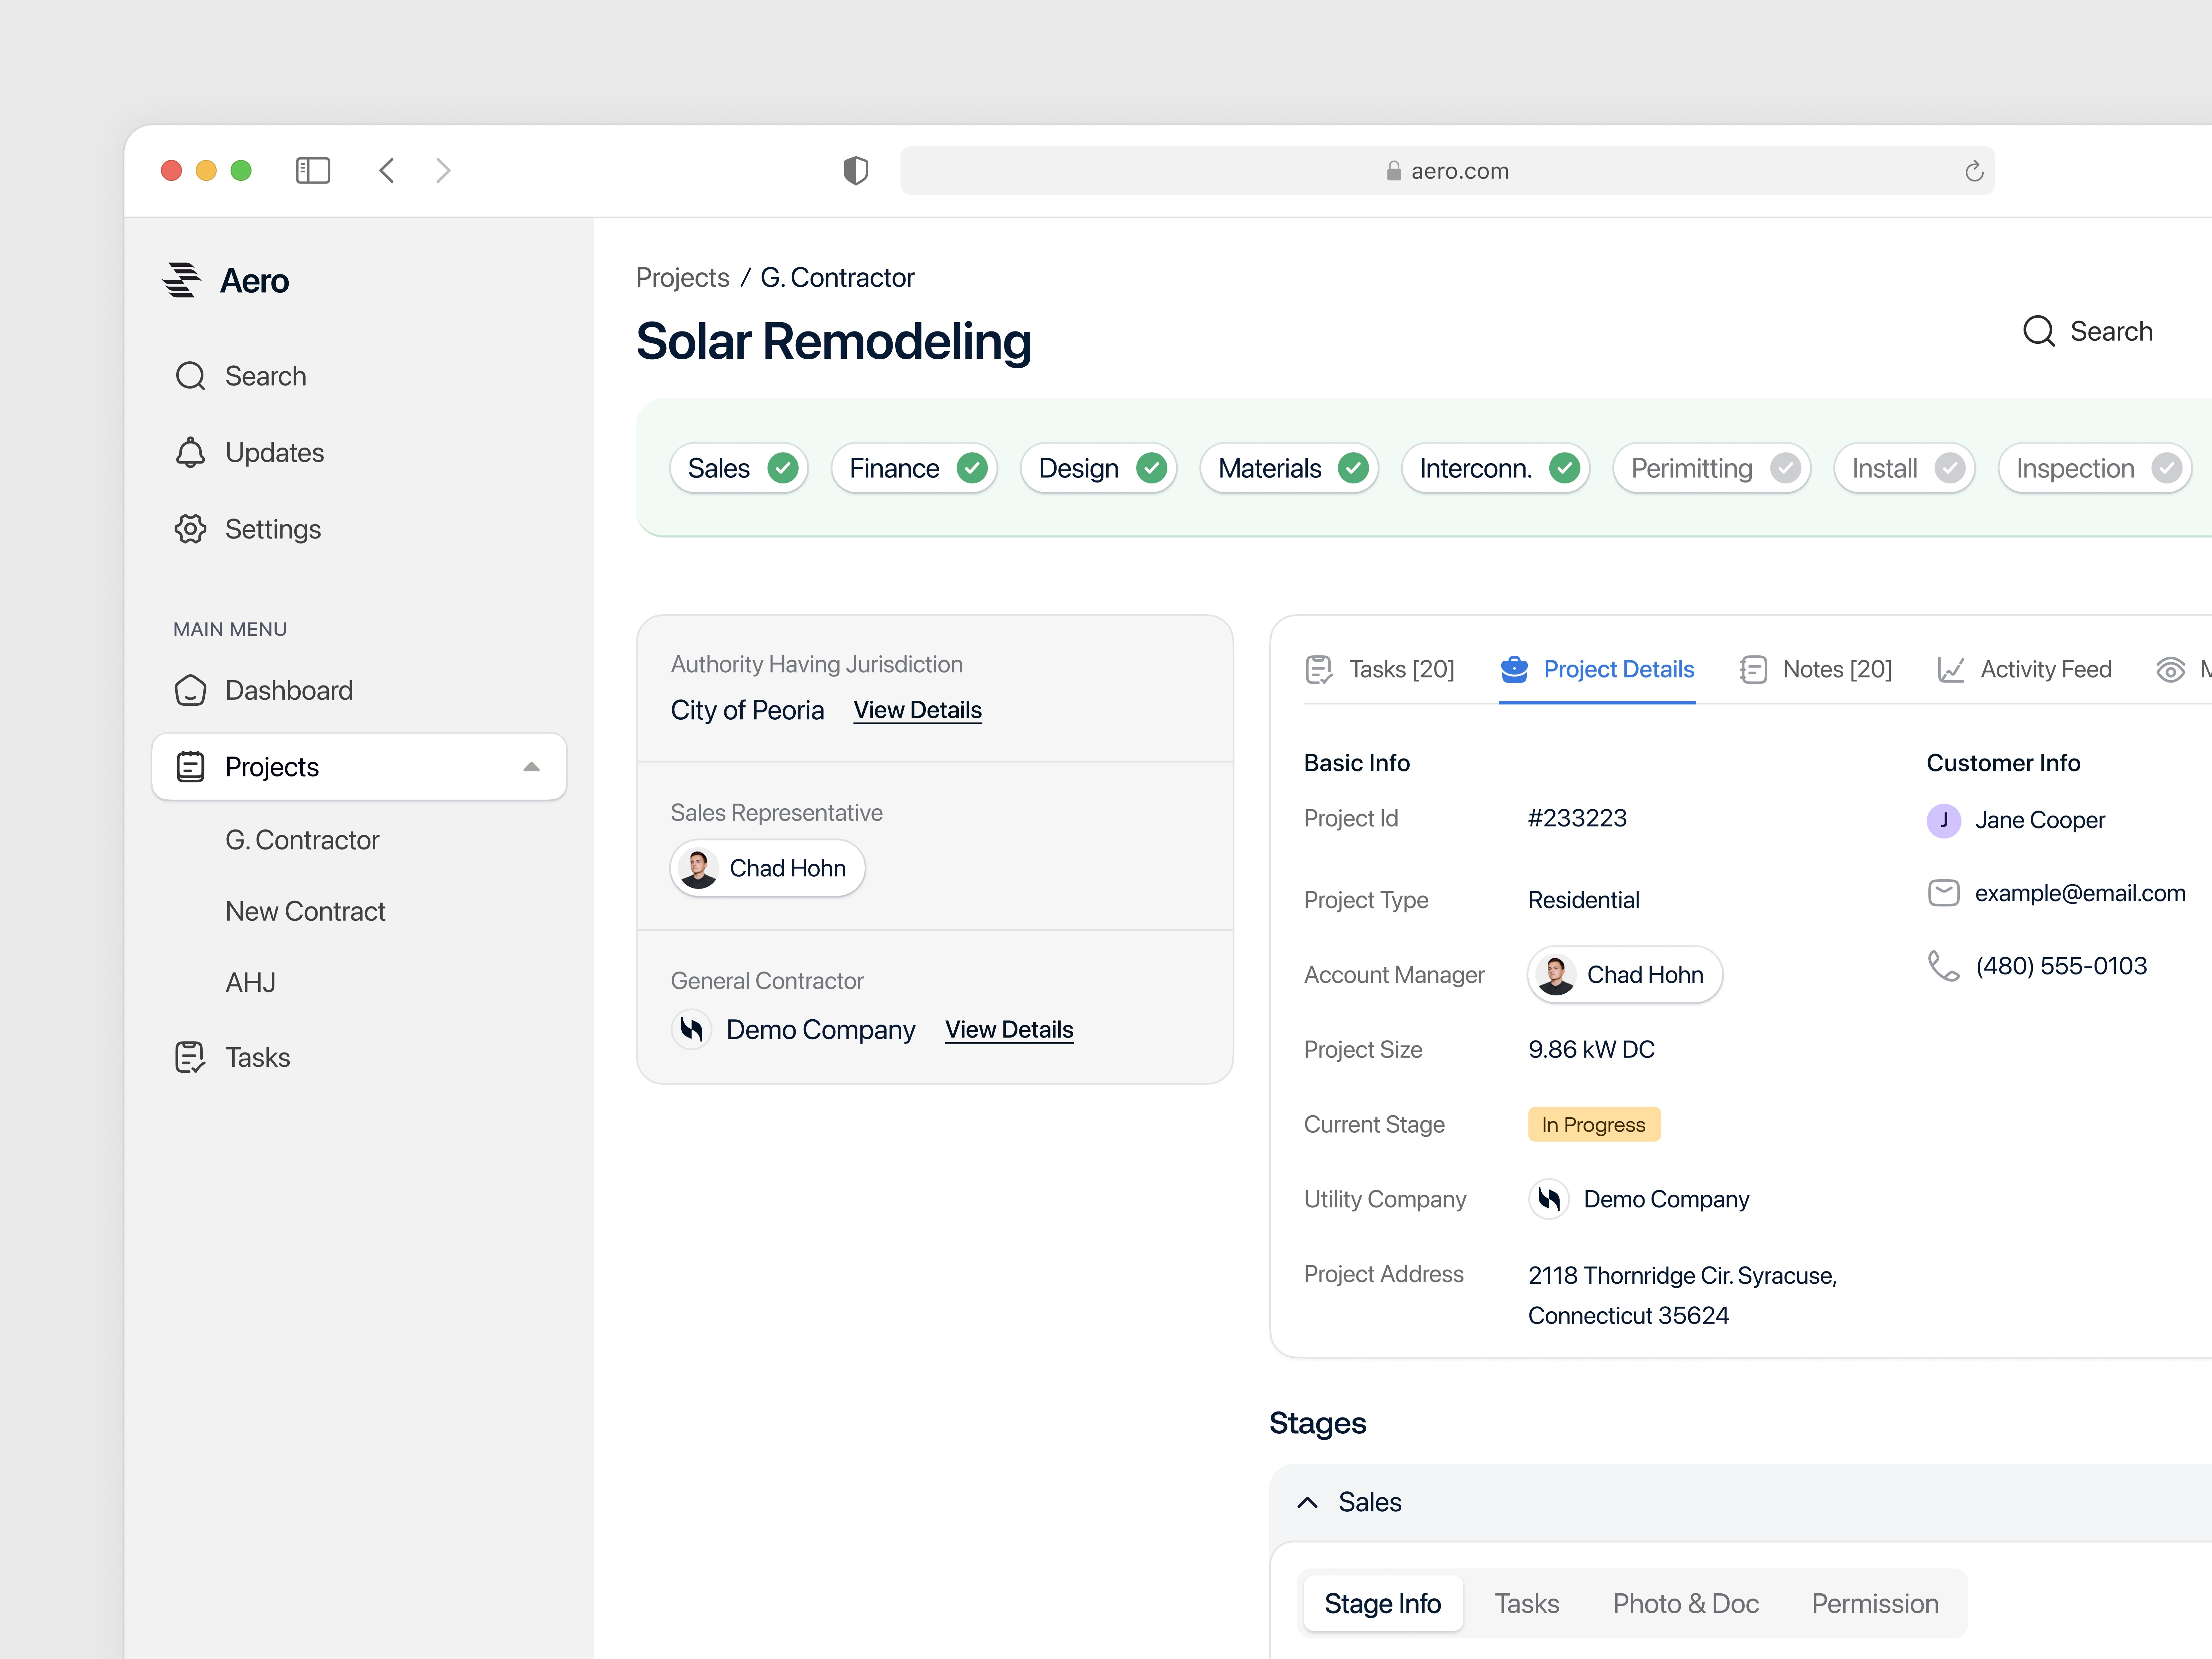This screenshot has width=2212, height=1659.
Task: Click the General Contractor Demo Company logo
Action: click(x=691, y=1029)
